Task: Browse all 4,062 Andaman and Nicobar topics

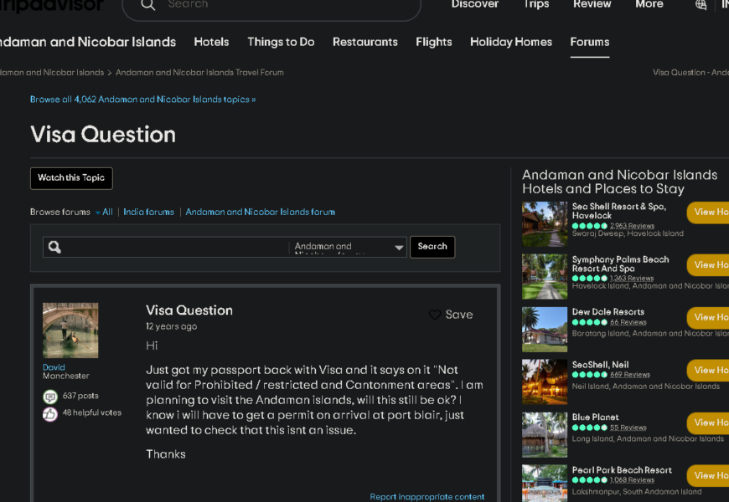Action: 143,100
